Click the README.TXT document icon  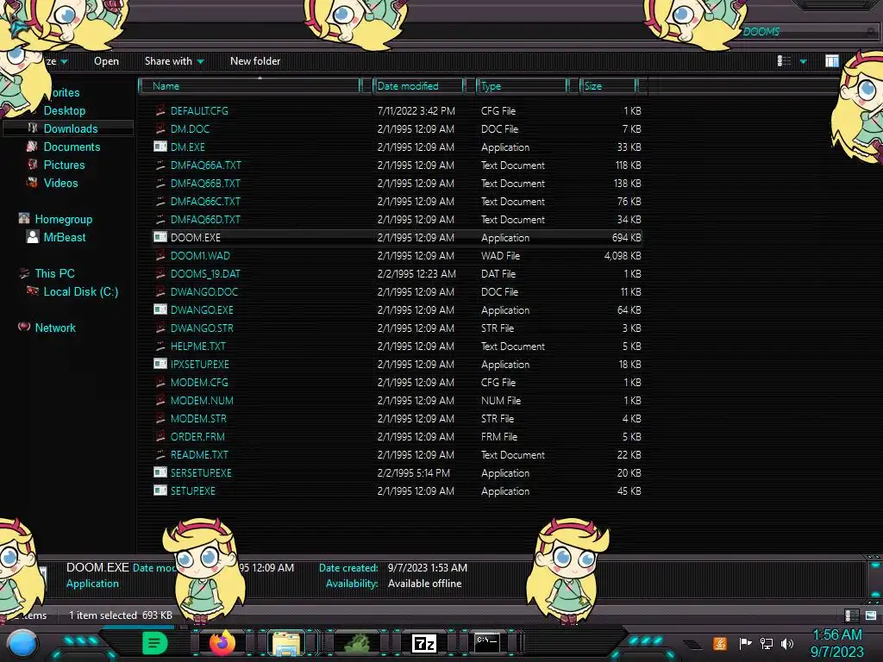click(x=160, y=454)
